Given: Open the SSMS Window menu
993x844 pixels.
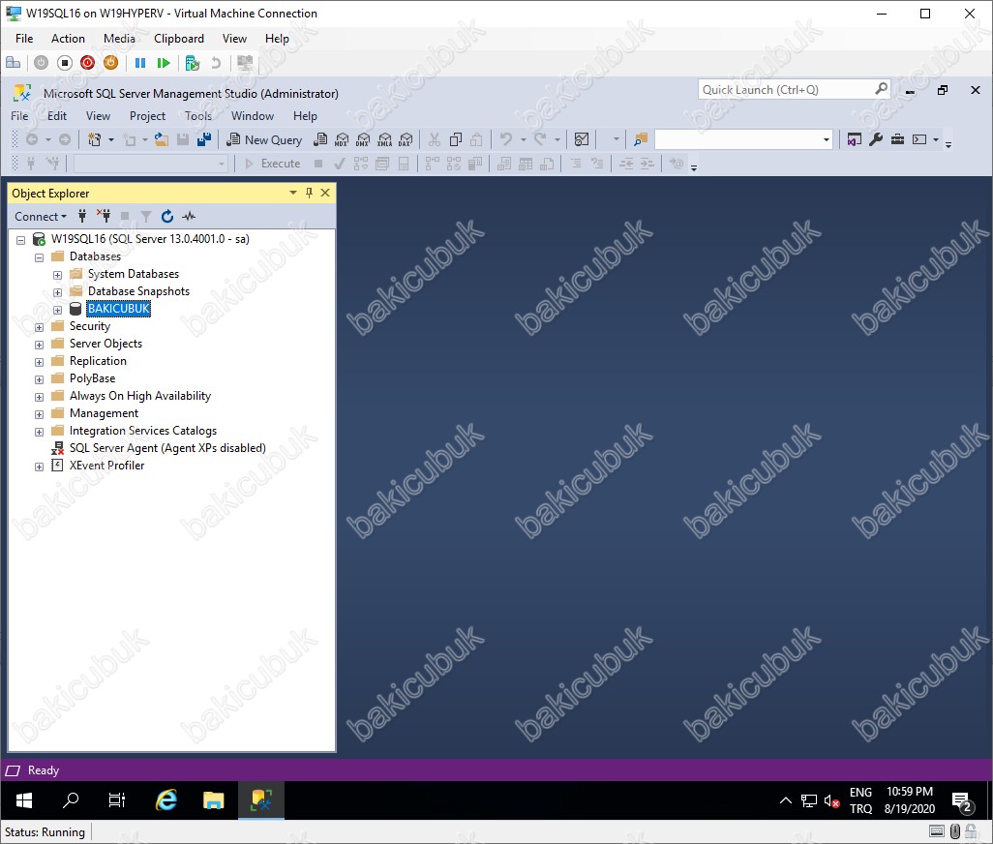Looking at the screenshot, I should (x=252, y=116).
